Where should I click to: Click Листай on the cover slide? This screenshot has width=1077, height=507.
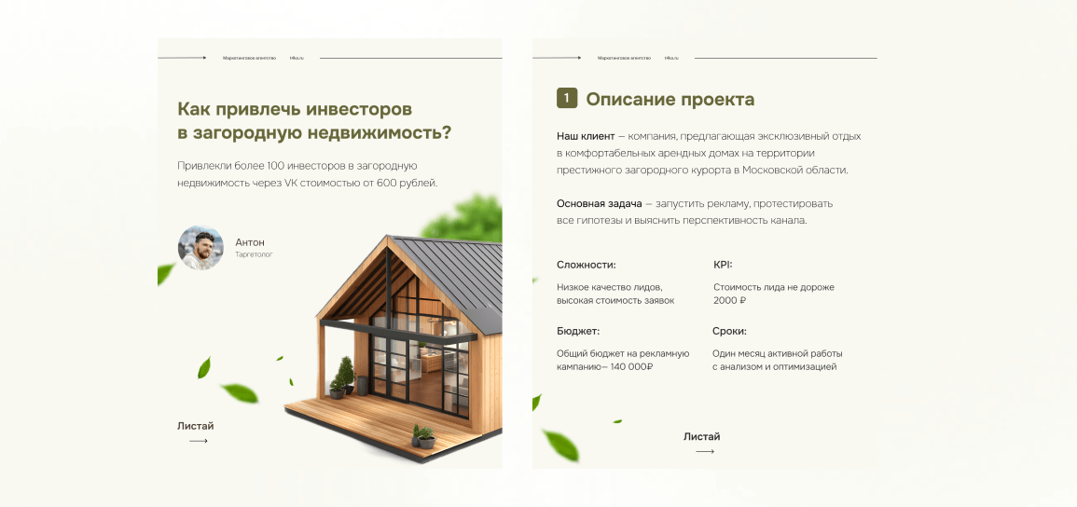pos(196,426)
